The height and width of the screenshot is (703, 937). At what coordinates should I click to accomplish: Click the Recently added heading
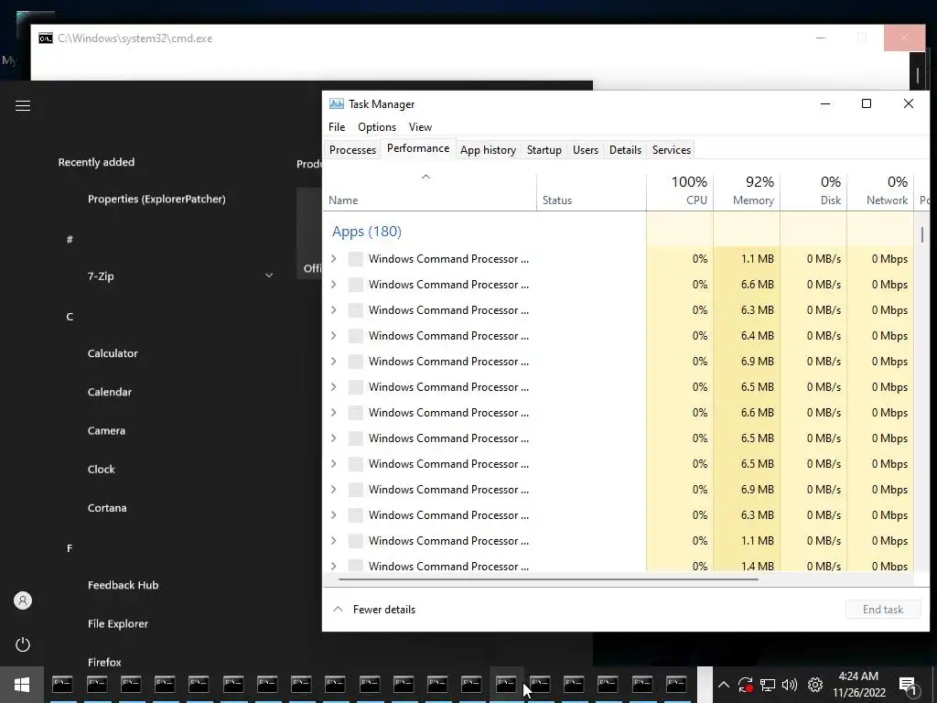(96, 162)
